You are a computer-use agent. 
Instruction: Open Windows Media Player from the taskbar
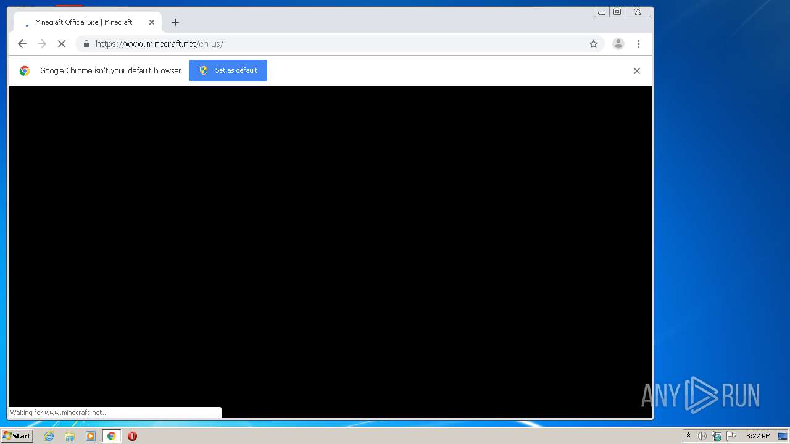[x=91, y=436]
